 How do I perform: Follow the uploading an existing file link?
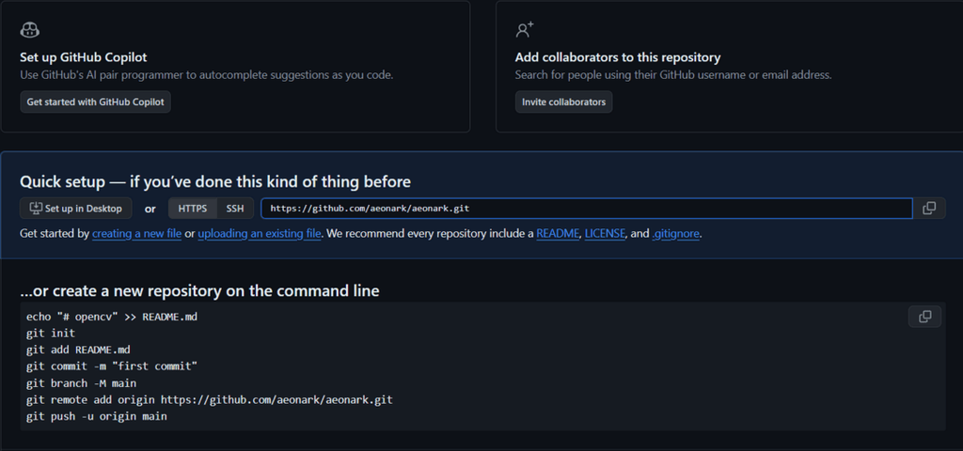coord(260,234)
